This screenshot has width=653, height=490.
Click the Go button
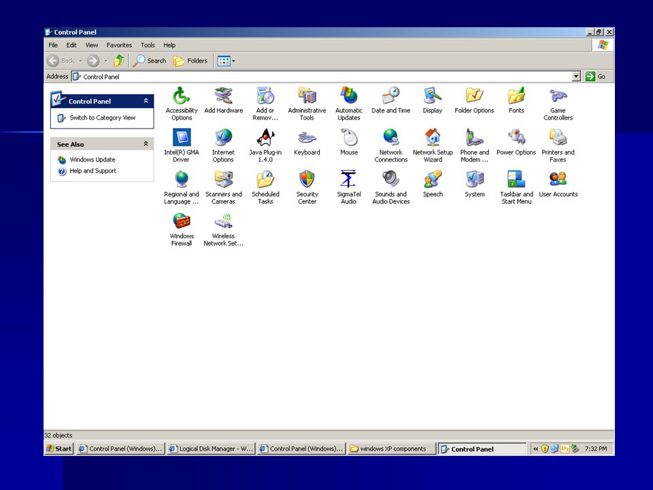pyautogui.click(x=596, y=76)
